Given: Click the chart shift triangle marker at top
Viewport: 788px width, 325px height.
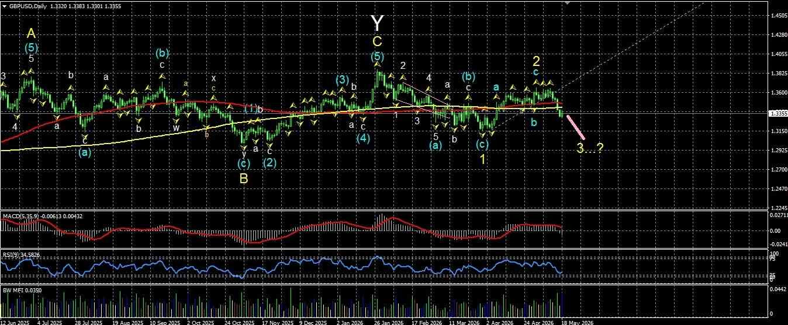Looking at the screenshot, I should [565, 3].
